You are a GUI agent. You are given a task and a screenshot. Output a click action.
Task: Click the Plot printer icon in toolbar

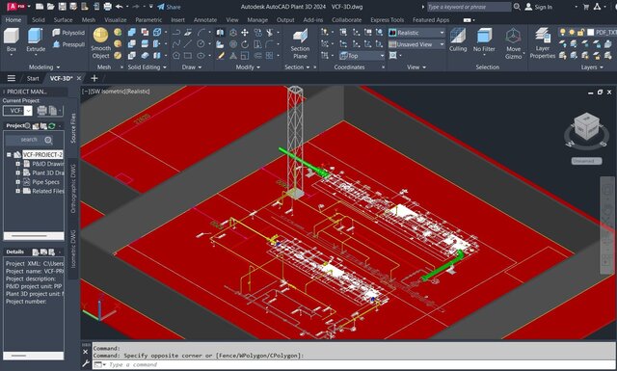(x=107, y=7)
